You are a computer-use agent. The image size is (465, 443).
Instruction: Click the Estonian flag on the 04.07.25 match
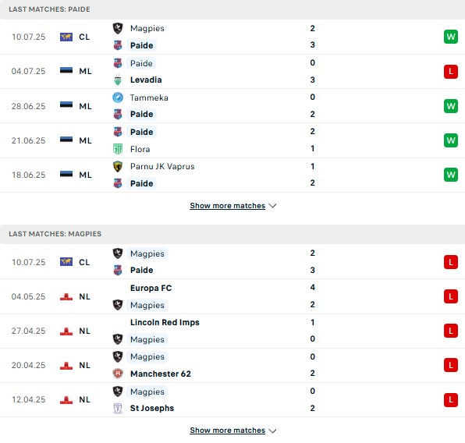(66, 71)
